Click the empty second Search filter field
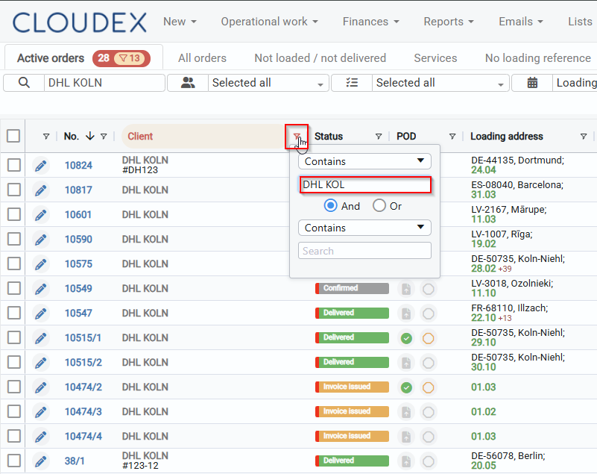Screen dimensions: 597x474 pos(364,251)
